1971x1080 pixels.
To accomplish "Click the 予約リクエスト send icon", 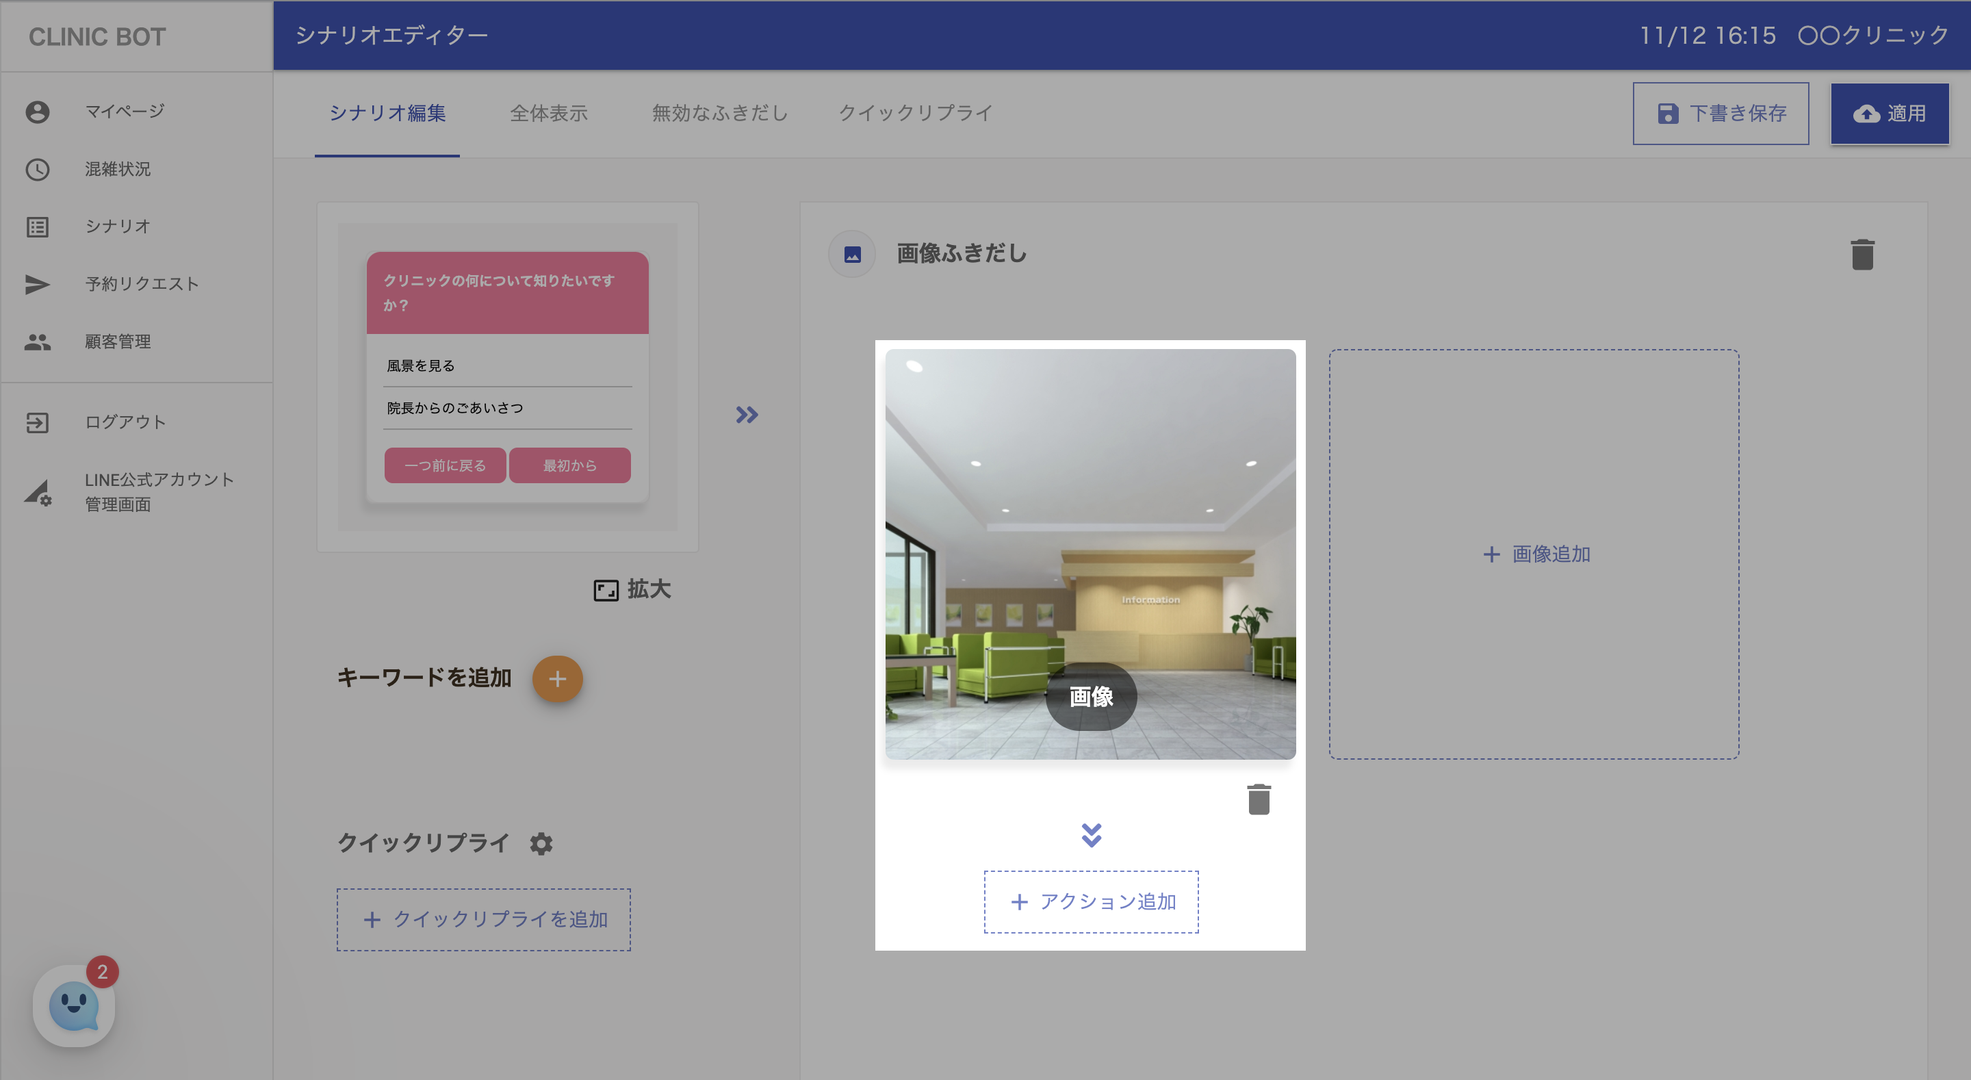I will click(x=37, y=284).
